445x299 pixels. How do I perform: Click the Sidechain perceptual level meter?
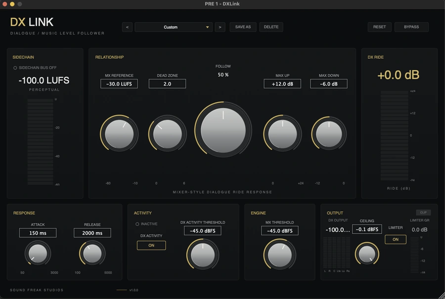(41, 142)
